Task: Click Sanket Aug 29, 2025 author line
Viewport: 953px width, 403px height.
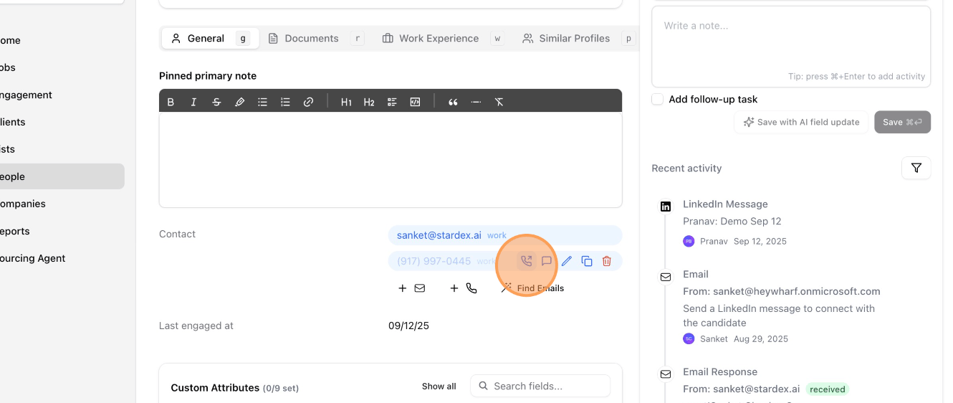Action: coord(735,338)
